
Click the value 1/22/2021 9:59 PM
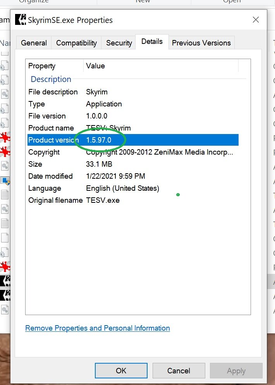tap(115, 176)
